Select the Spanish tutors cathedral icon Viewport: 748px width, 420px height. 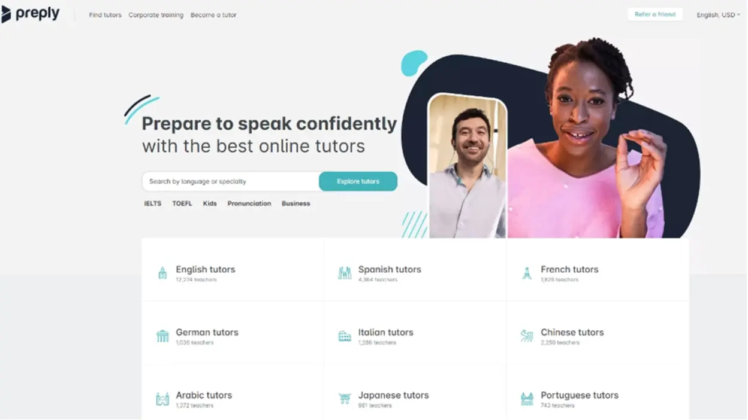pos(345,273)
